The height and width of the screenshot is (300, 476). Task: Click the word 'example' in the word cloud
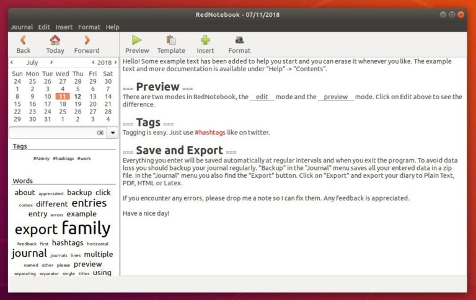coord(82,214)
